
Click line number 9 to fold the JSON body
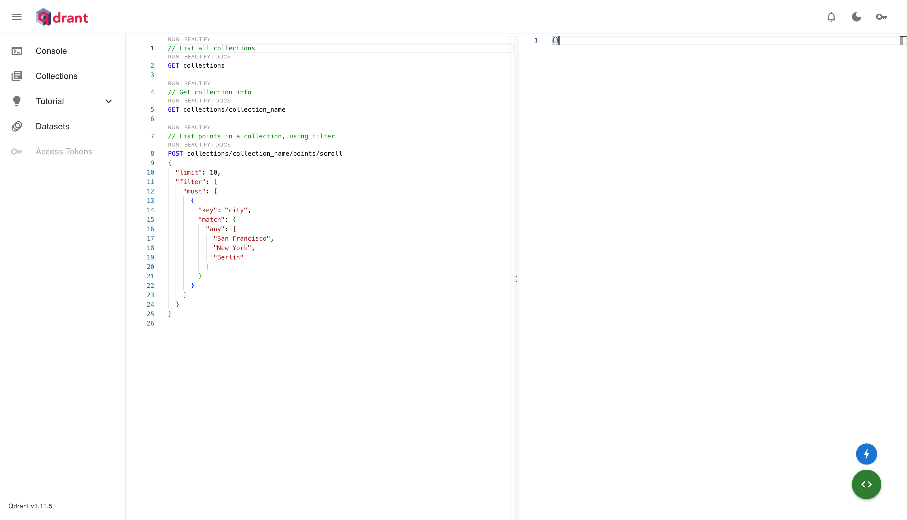152,163
